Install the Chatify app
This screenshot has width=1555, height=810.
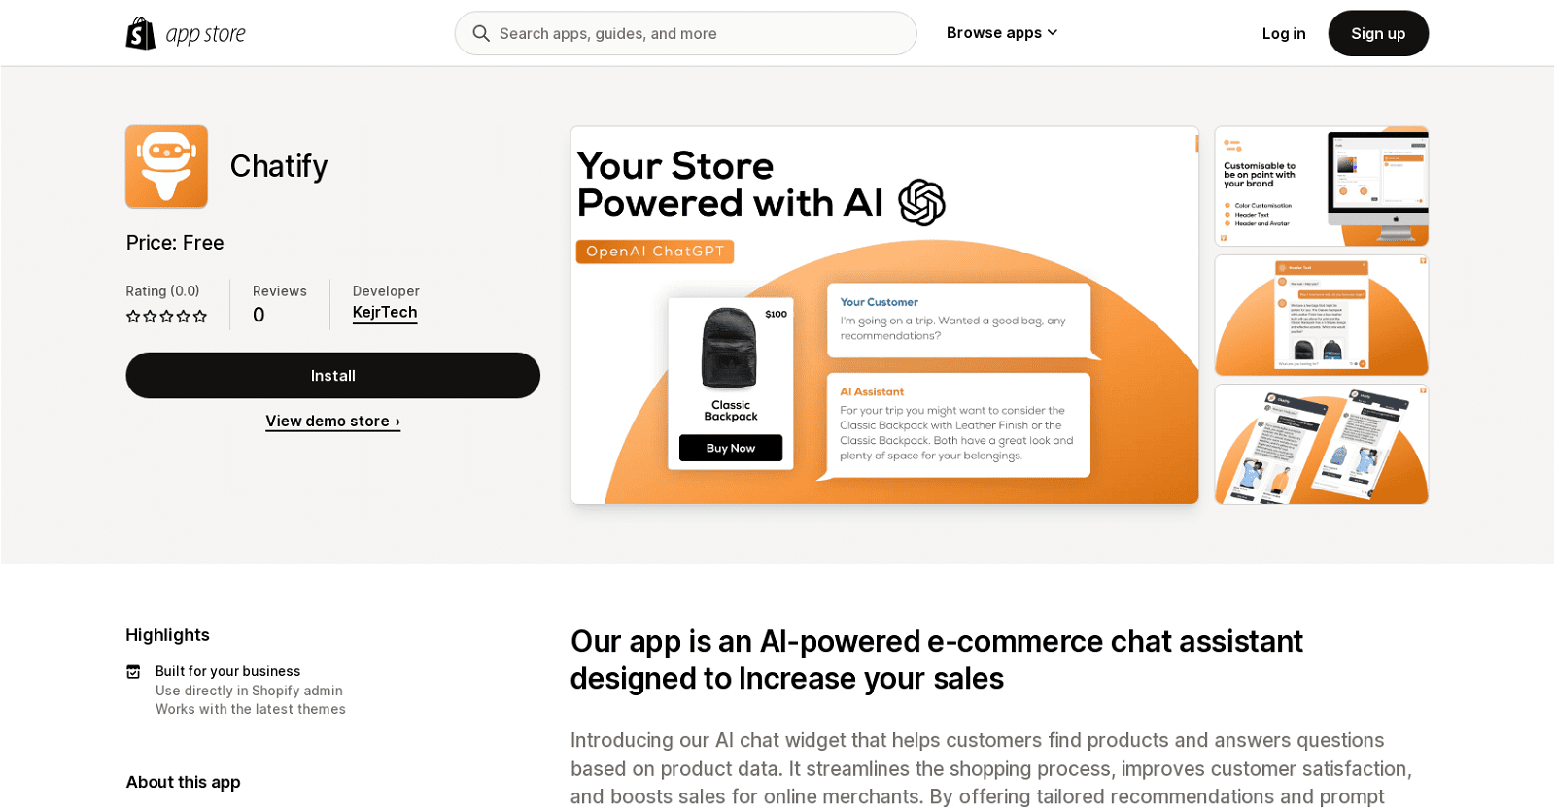[332, 376]
